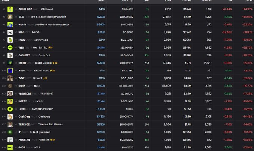Image resolution: width=254 pixels, height=151 pixels.
Task: Click the $7.0M market cap for WISHBONE
Action: click(101, 94)
